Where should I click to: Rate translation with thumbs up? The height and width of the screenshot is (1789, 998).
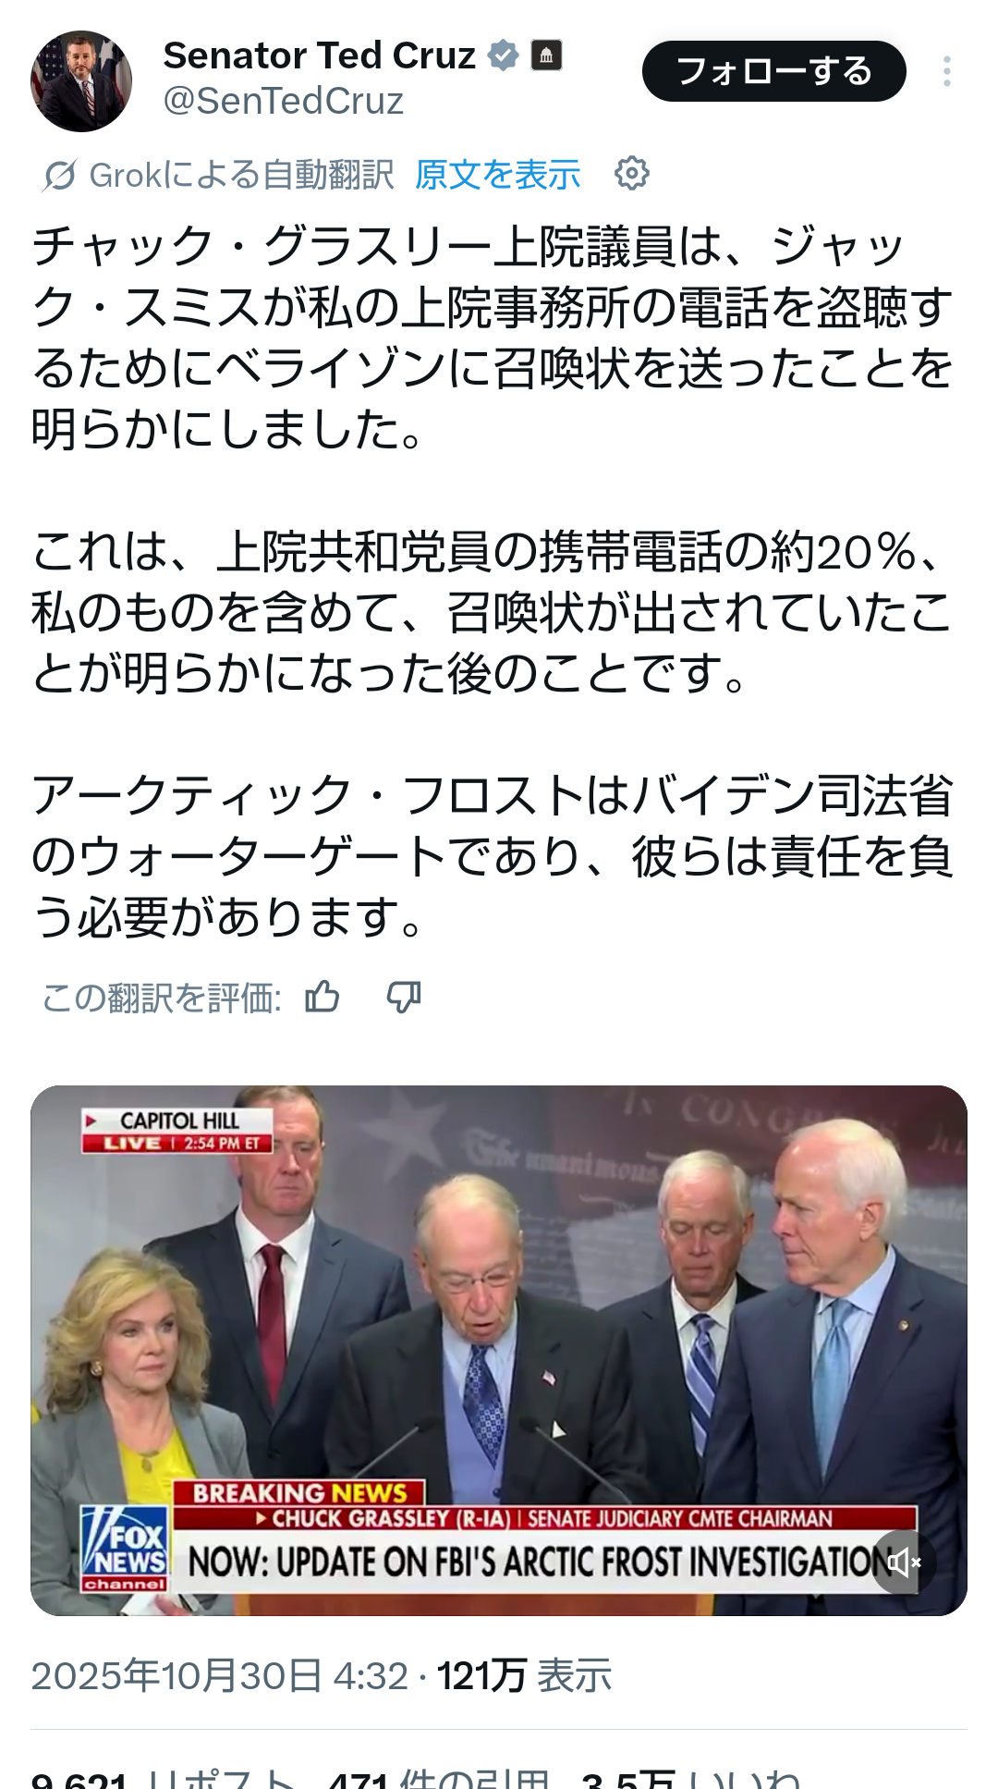[x=323, y=998]
